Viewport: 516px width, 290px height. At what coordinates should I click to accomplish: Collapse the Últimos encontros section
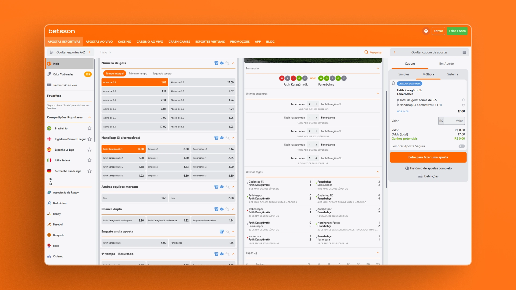[378, 94]
